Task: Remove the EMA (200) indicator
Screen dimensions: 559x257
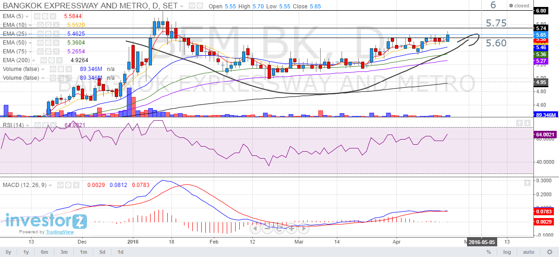Action: click(x=59, y=60)
